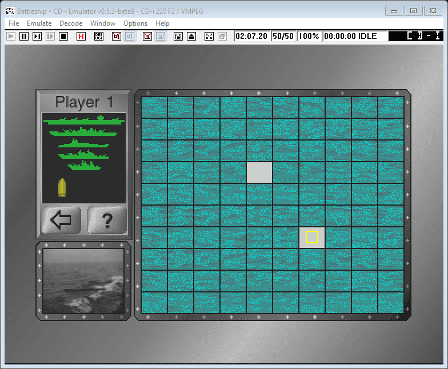Expand the Decode menu

pyautogui.click(x=71, y=23)
